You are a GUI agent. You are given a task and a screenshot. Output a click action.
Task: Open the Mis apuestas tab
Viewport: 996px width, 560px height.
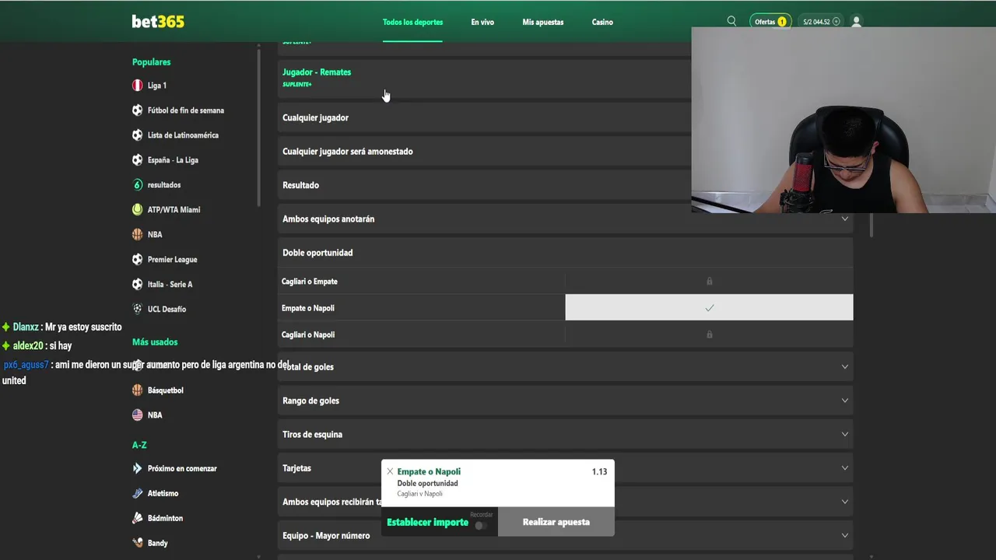(543, 23)
